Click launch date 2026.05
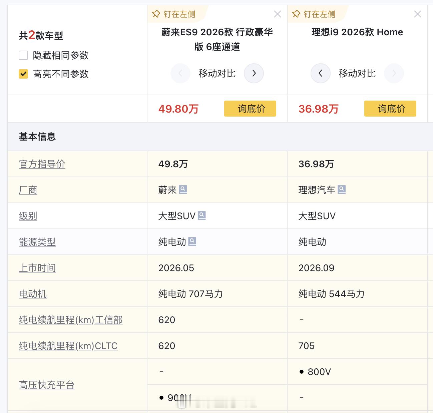This screenshot has height=413, width=433. (176, 268)
